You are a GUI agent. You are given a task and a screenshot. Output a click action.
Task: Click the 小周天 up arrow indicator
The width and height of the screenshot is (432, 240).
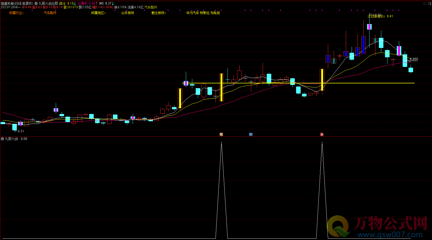pos(97,3)
